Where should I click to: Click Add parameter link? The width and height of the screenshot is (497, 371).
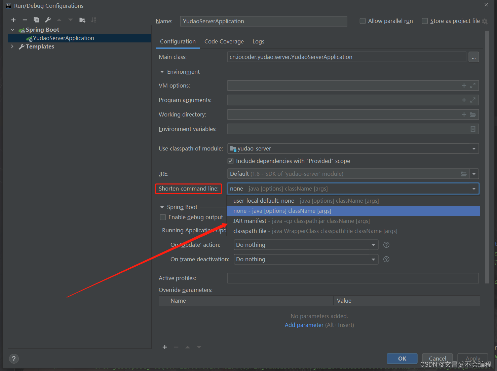(x=304, y=325)
